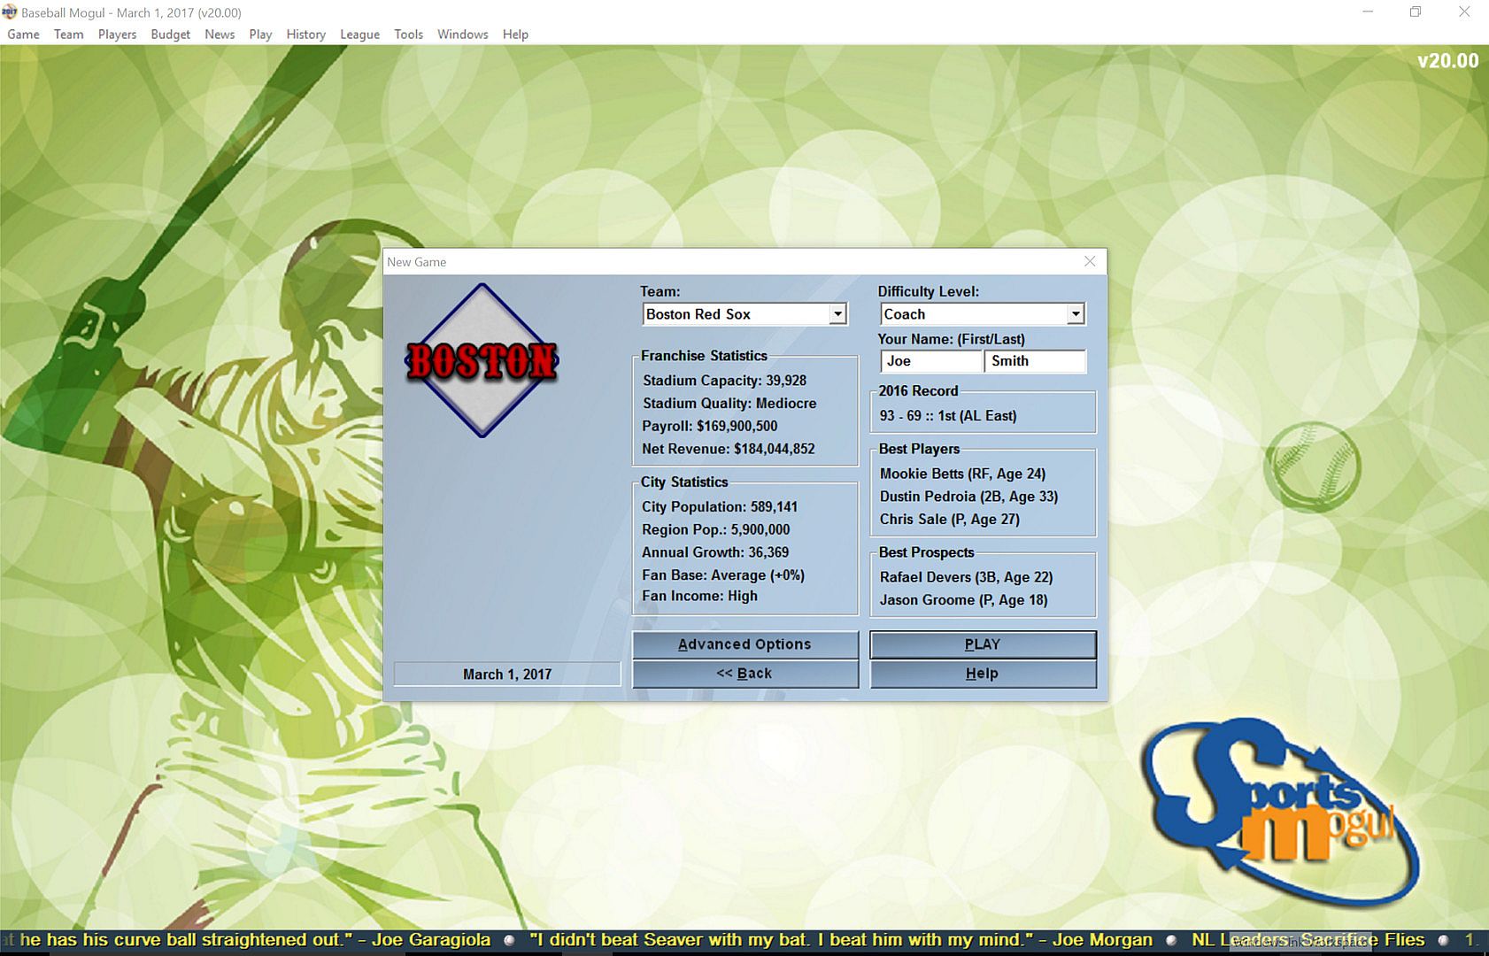Click the Net Revenue: $184,044,852 line
This screenshot has height=956, width=1489.
(729, 450)
